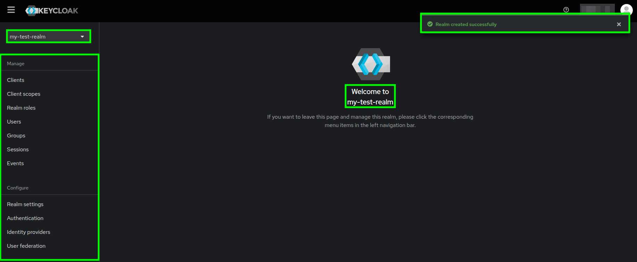Expand the my-test-realm realm selector
Screen dimensions: 637x262
[x=48, y=36]
